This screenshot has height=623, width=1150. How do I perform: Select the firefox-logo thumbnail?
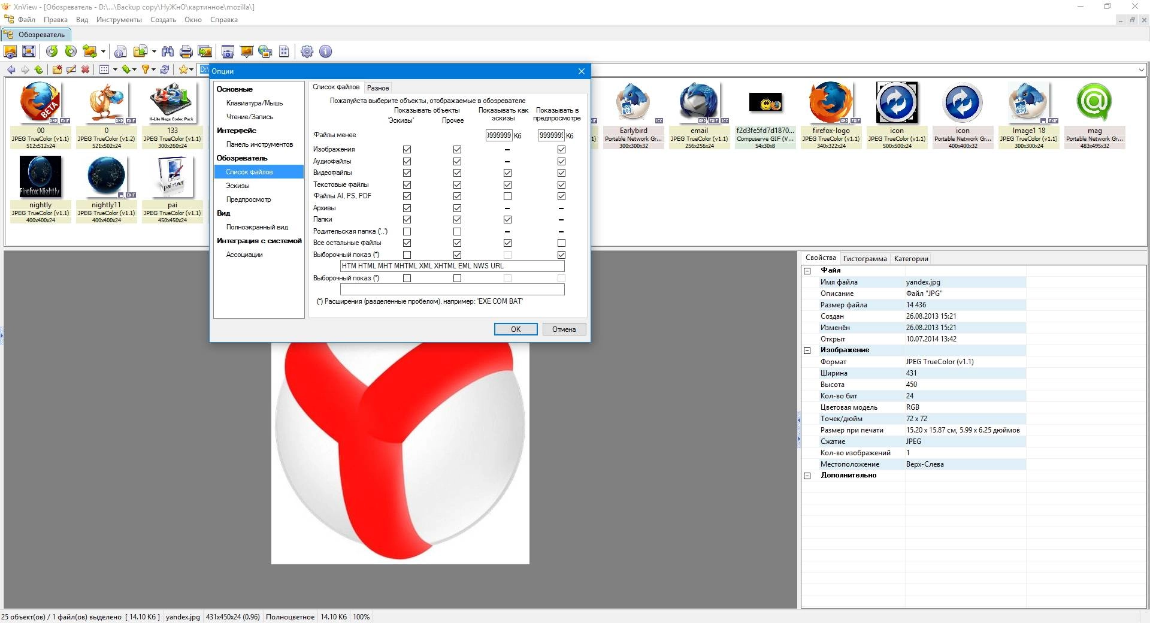831,116
